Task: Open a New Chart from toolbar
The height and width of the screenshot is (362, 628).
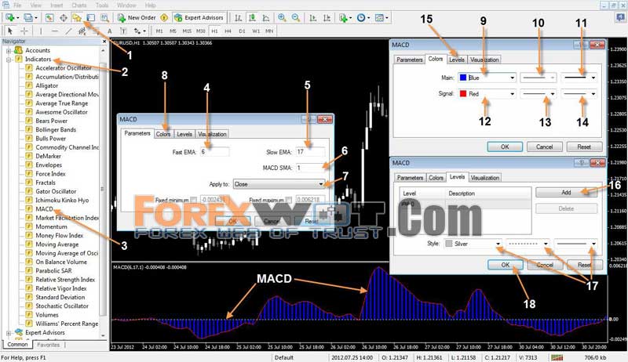Action: (10, 17)
